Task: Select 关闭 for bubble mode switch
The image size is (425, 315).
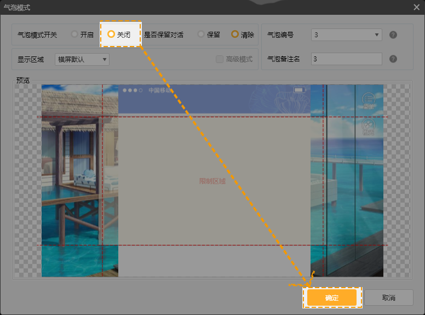Action: point(111,35)
